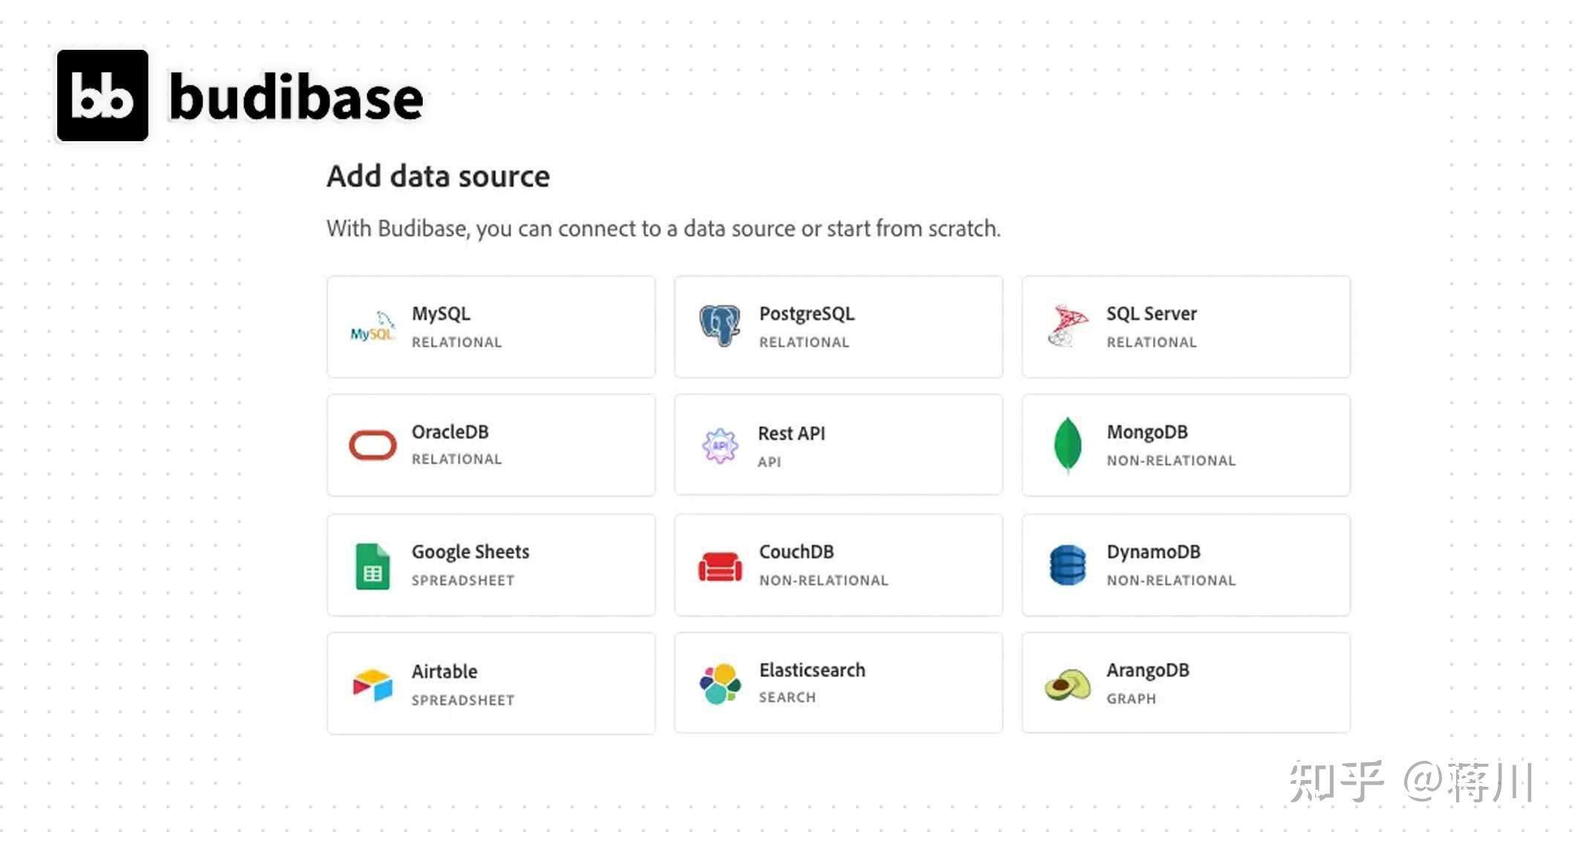Select the MongoDB label text
The image size is (1575, 844).
tap(1146, 432)
